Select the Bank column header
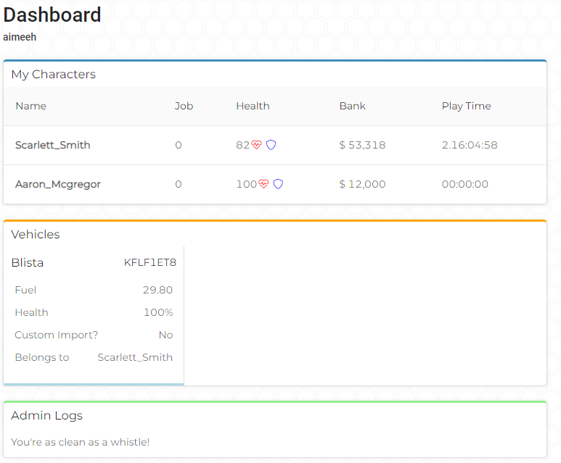The image size is (561, 463). pyautogui.click(x=353, y=106)
